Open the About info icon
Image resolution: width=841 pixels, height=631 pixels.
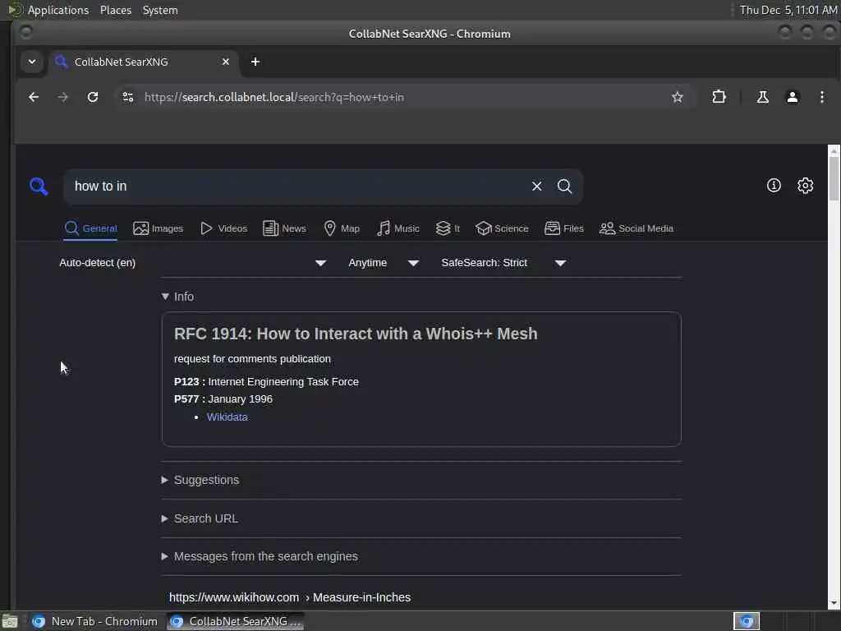(x=774, y=186)
